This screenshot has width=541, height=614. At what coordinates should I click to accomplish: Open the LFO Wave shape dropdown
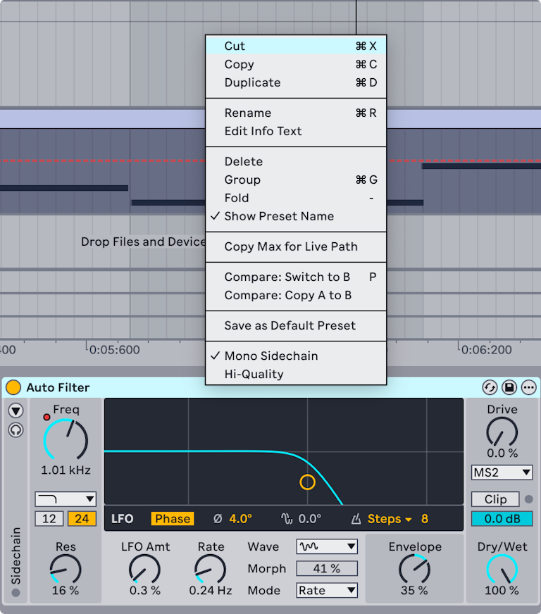327,546
